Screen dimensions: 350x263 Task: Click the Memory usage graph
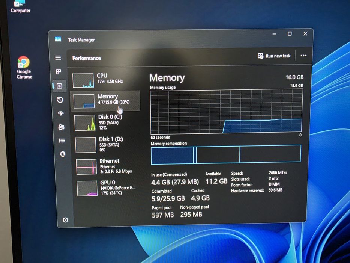[x=227, y=111]
